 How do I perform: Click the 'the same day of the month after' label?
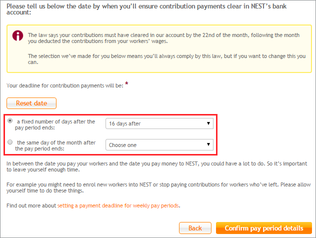coord(55,145)
